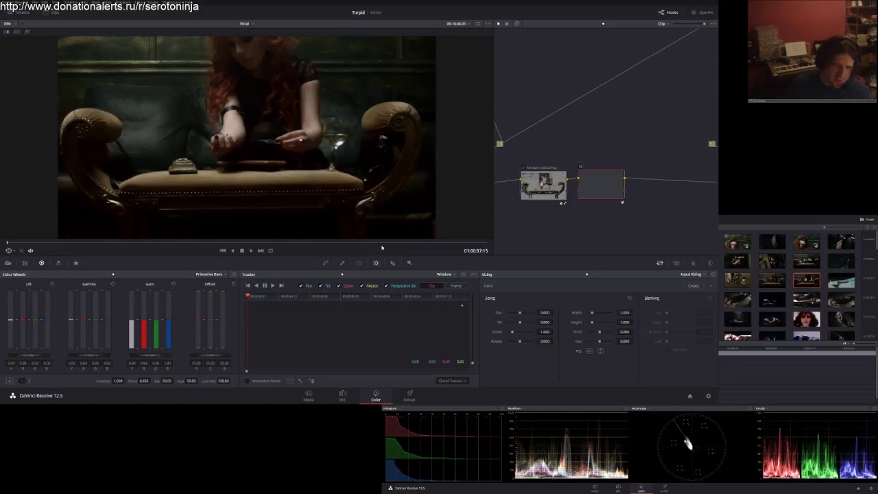
Task: Select the Qualifier eyedropper tool
Action: 342,263
